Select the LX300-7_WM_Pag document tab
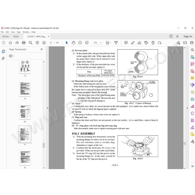 point(37,36)
